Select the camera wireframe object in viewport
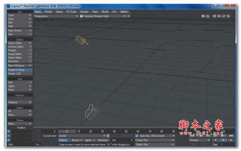The width and height of the screenshot is (241, 151). point(92,112)
